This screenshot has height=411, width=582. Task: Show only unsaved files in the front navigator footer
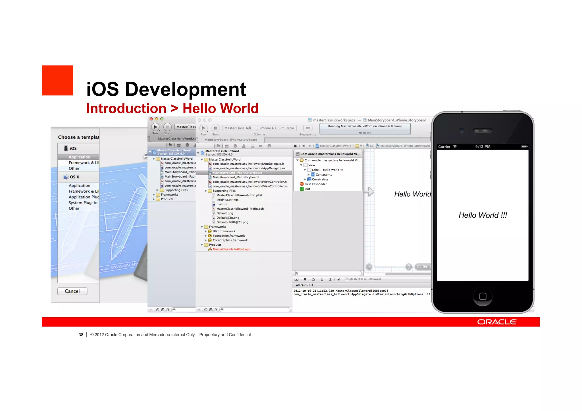(216, 310)
